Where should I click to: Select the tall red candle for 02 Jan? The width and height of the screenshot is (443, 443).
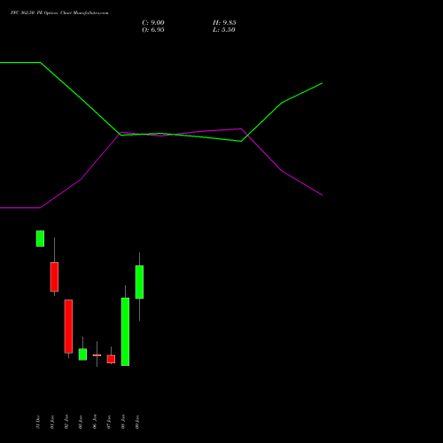[x=68, y=326]
